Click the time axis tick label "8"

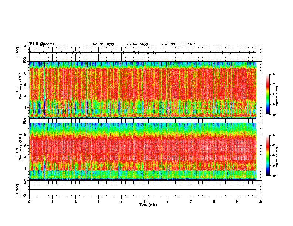[214, 202]
